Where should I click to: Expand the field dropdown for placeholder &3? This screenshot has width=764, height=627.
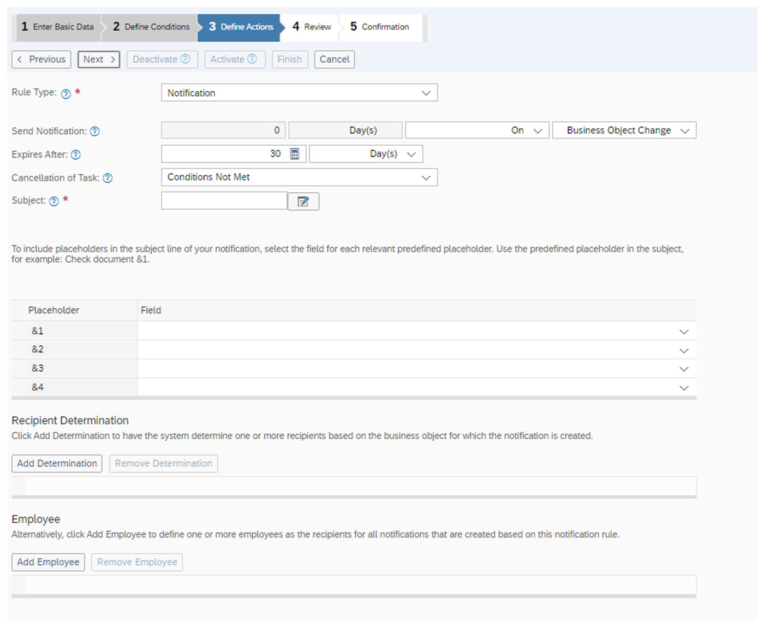(684, 369)
